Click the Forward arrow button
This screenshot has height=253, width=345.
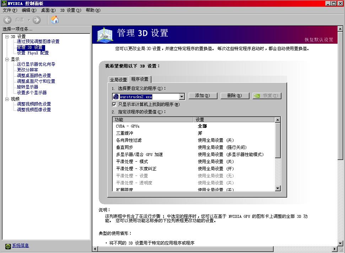pos(37,20)
